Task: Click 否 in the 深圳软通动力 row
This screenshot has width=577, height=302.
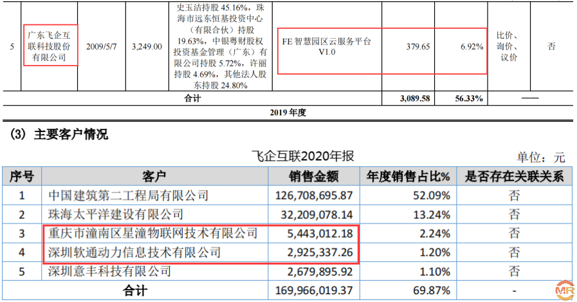Action: tap(514, 252)
